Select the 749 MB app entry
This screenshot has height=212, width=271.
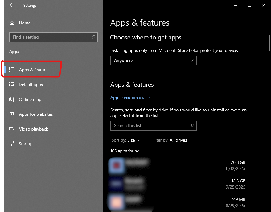(177, 202)
